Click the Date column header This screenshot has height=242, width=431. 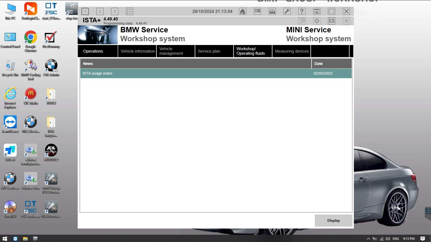pyautogui.click(x=332, y=64)
